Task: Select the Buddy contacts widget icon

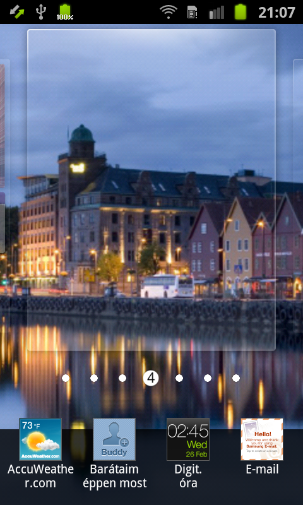Action: 114,439
